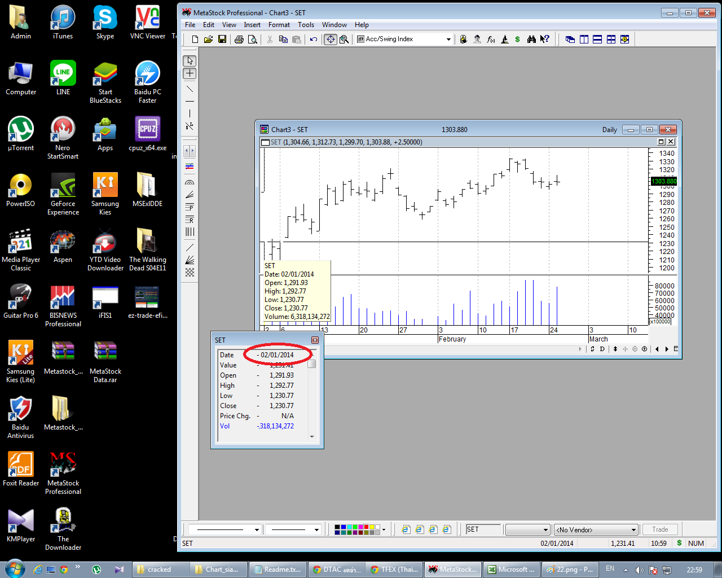This screenshot has width=722, height=578.
Task: Click the chart scroll right arrow
Action: tap(667, 349)
